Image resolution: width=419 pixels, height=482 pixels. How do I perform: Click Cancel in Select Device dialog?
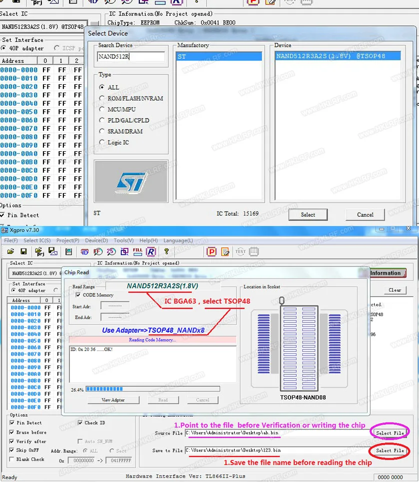tap(365, 215)
